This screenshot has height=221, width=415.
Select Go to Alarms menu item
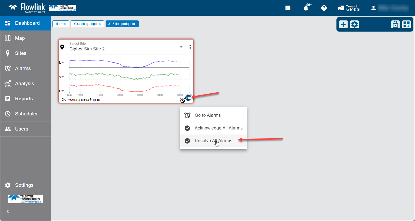tap(207, 115)
